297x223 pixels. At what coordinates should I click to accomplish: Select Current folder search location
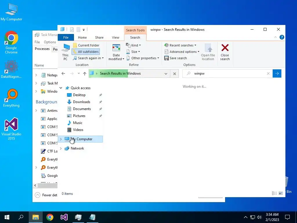point(86,45)
